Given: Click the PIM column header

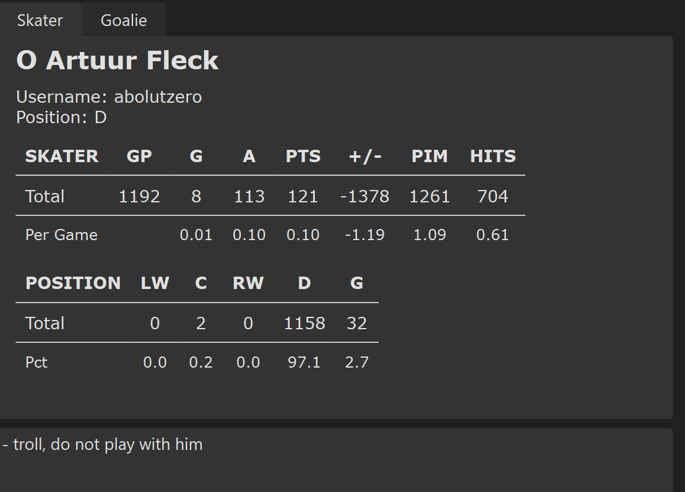Looking at the screenshot, I should [429, 156].
